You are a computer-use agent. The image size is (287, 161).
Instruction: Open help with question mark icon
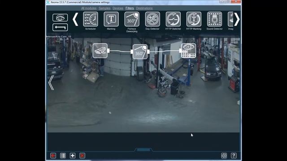tap(234, 156)
